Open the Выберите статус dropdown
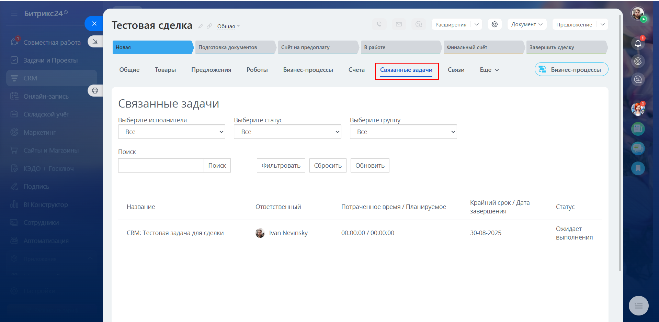 click(287, 132)
